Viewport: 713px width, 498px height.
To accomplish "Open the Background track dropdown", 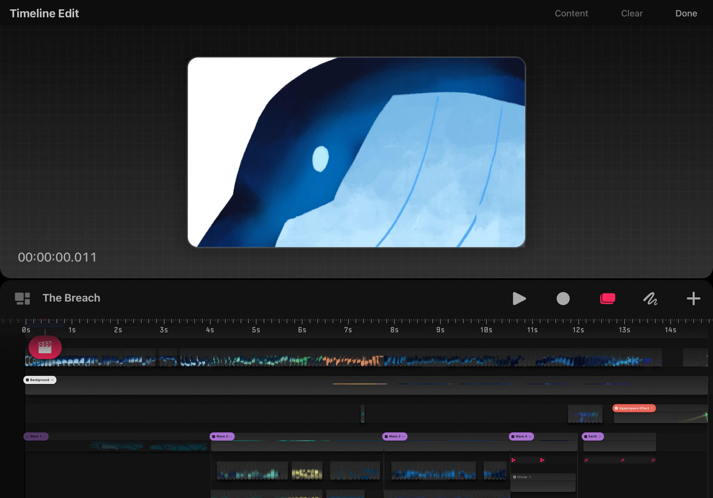I will [52, 380].
